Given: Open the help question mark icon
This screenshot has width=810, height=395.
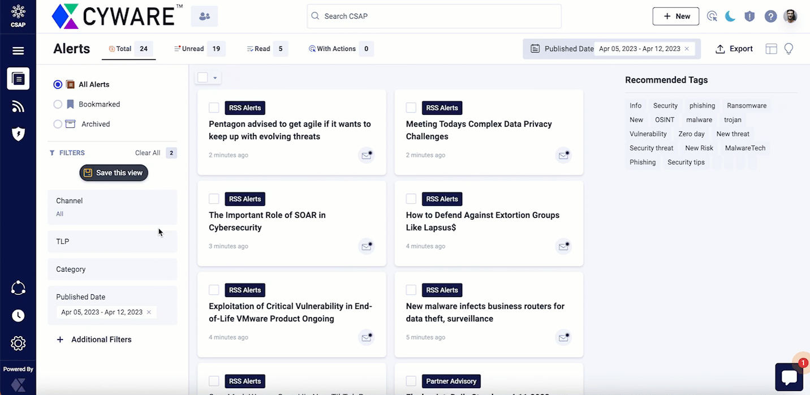Looking at the screenshot, I should point(770,16).
